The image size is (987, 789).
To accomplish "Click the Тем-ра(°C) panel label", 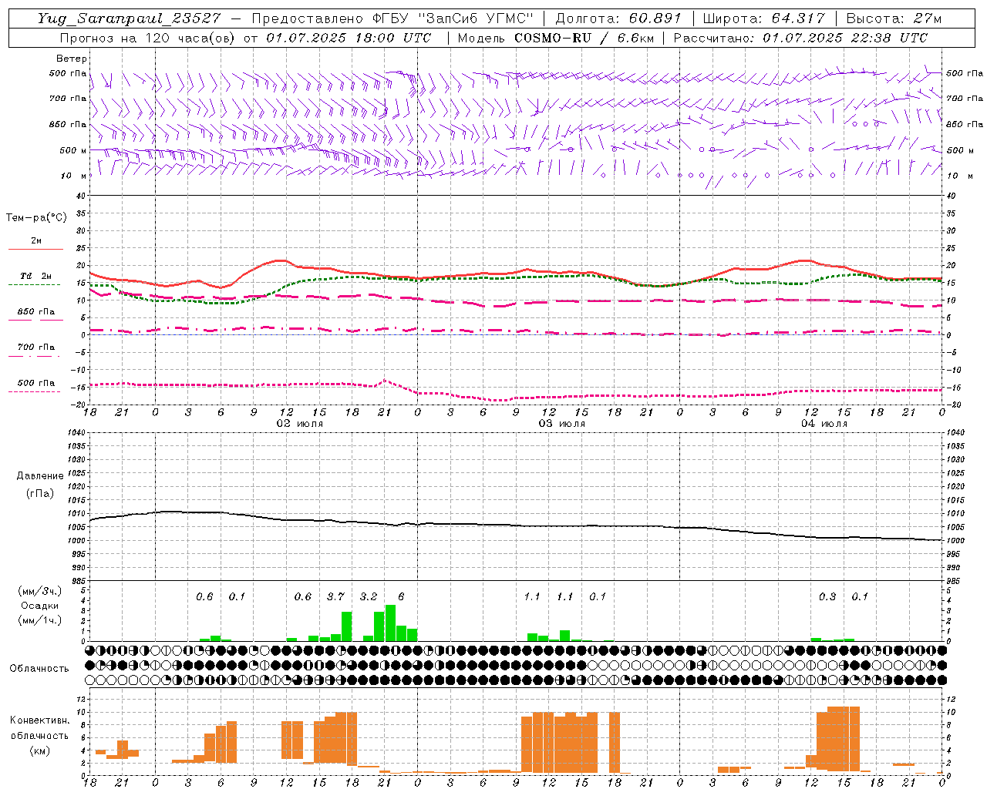I will pos(36,218).
